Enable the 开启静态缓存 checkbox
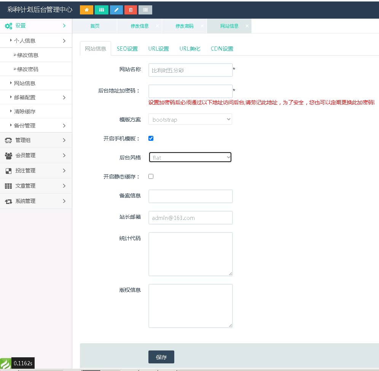Screen dimensions: 379x371 point(151,176)
